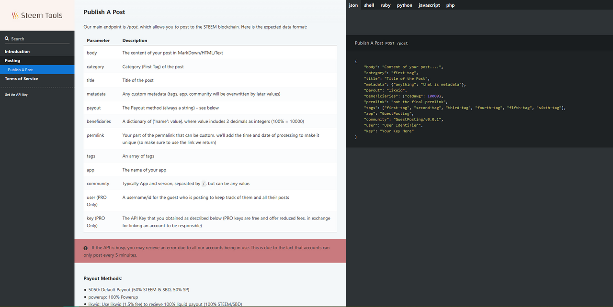This screenshot has width=613, height=307.
Task: Go to Terms of Service in sidebar
Action: [x=21, y=78]
